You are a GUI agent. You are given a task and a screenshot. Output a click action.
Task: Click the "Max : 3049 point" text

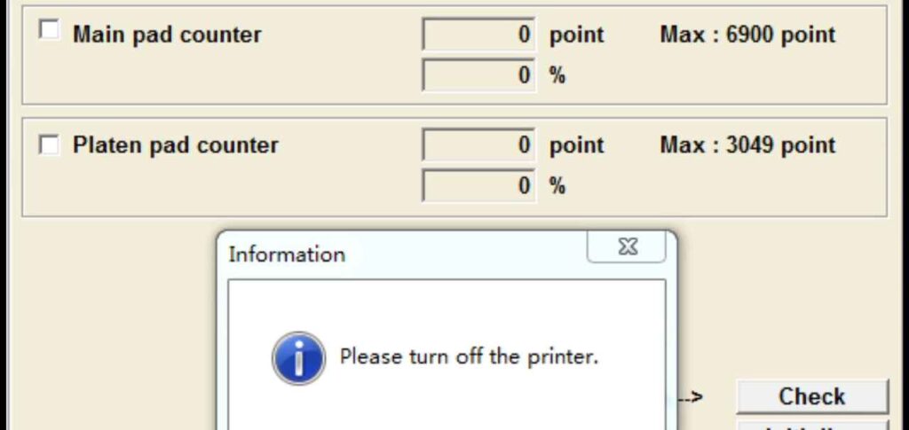click(x=747, y=145)
